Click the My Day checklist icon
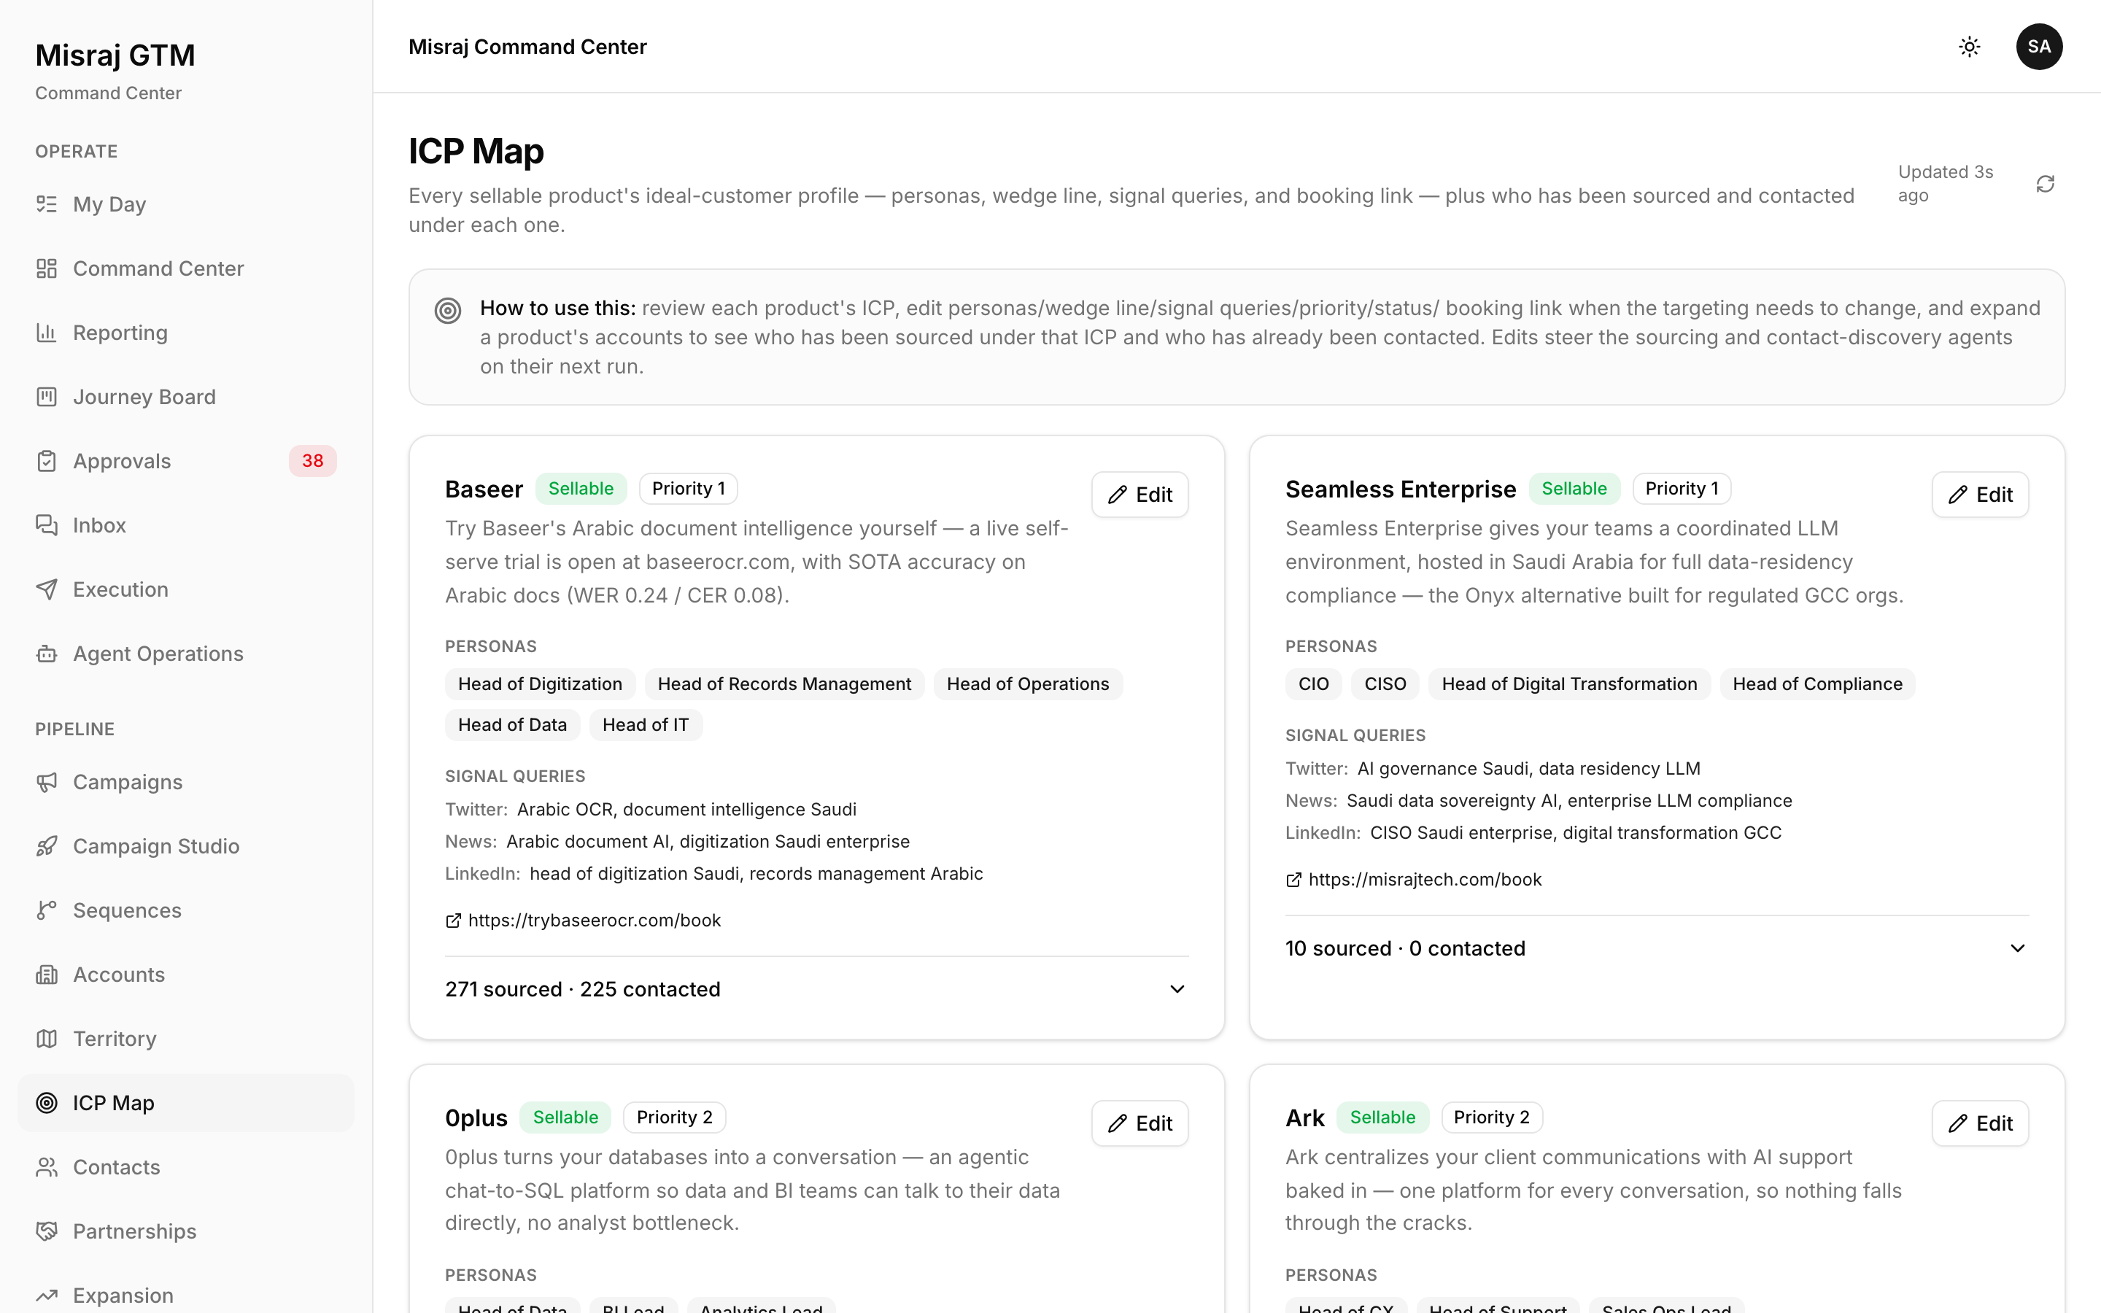Screen dimensions: 2101x1313 pos(47,204)
